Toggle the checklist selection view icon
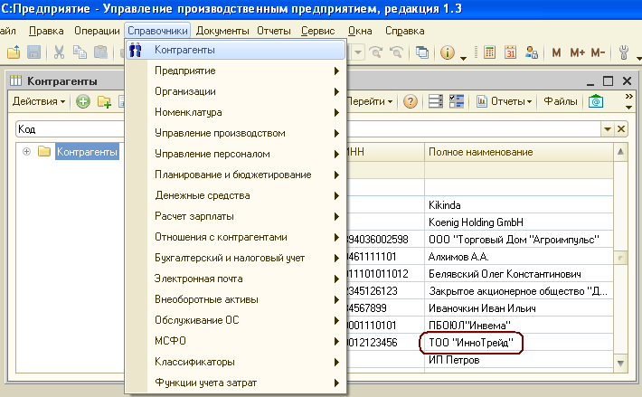 (456, 101)
